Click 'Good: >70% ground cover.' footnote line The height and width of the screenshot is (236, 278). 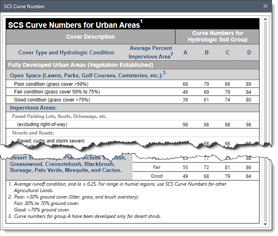pos(42,210)
